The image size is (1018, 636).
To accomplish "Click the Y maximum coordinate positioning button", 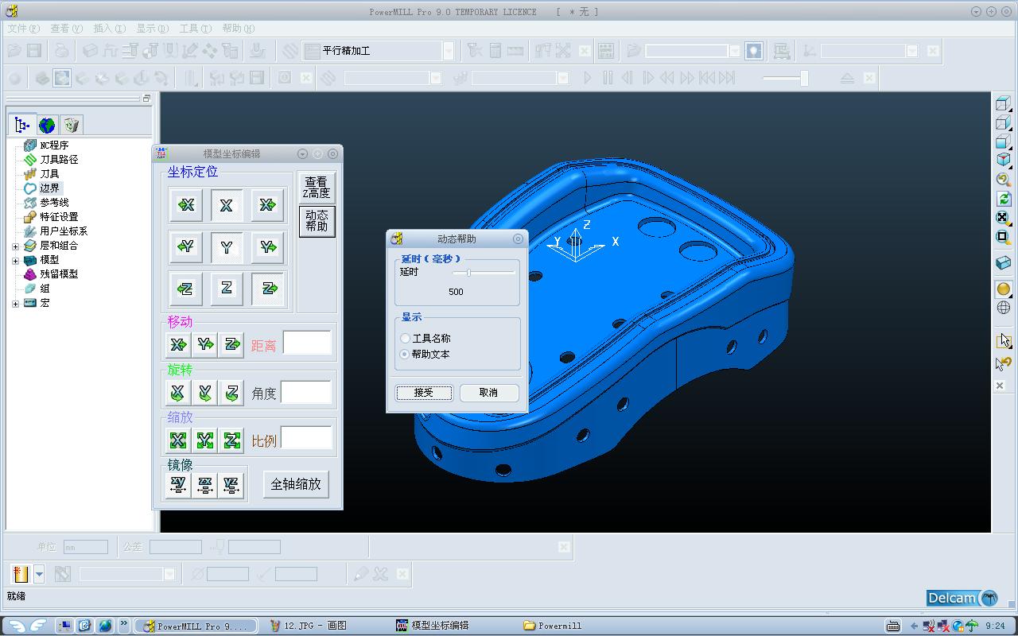I will click(x=267, y=247).
